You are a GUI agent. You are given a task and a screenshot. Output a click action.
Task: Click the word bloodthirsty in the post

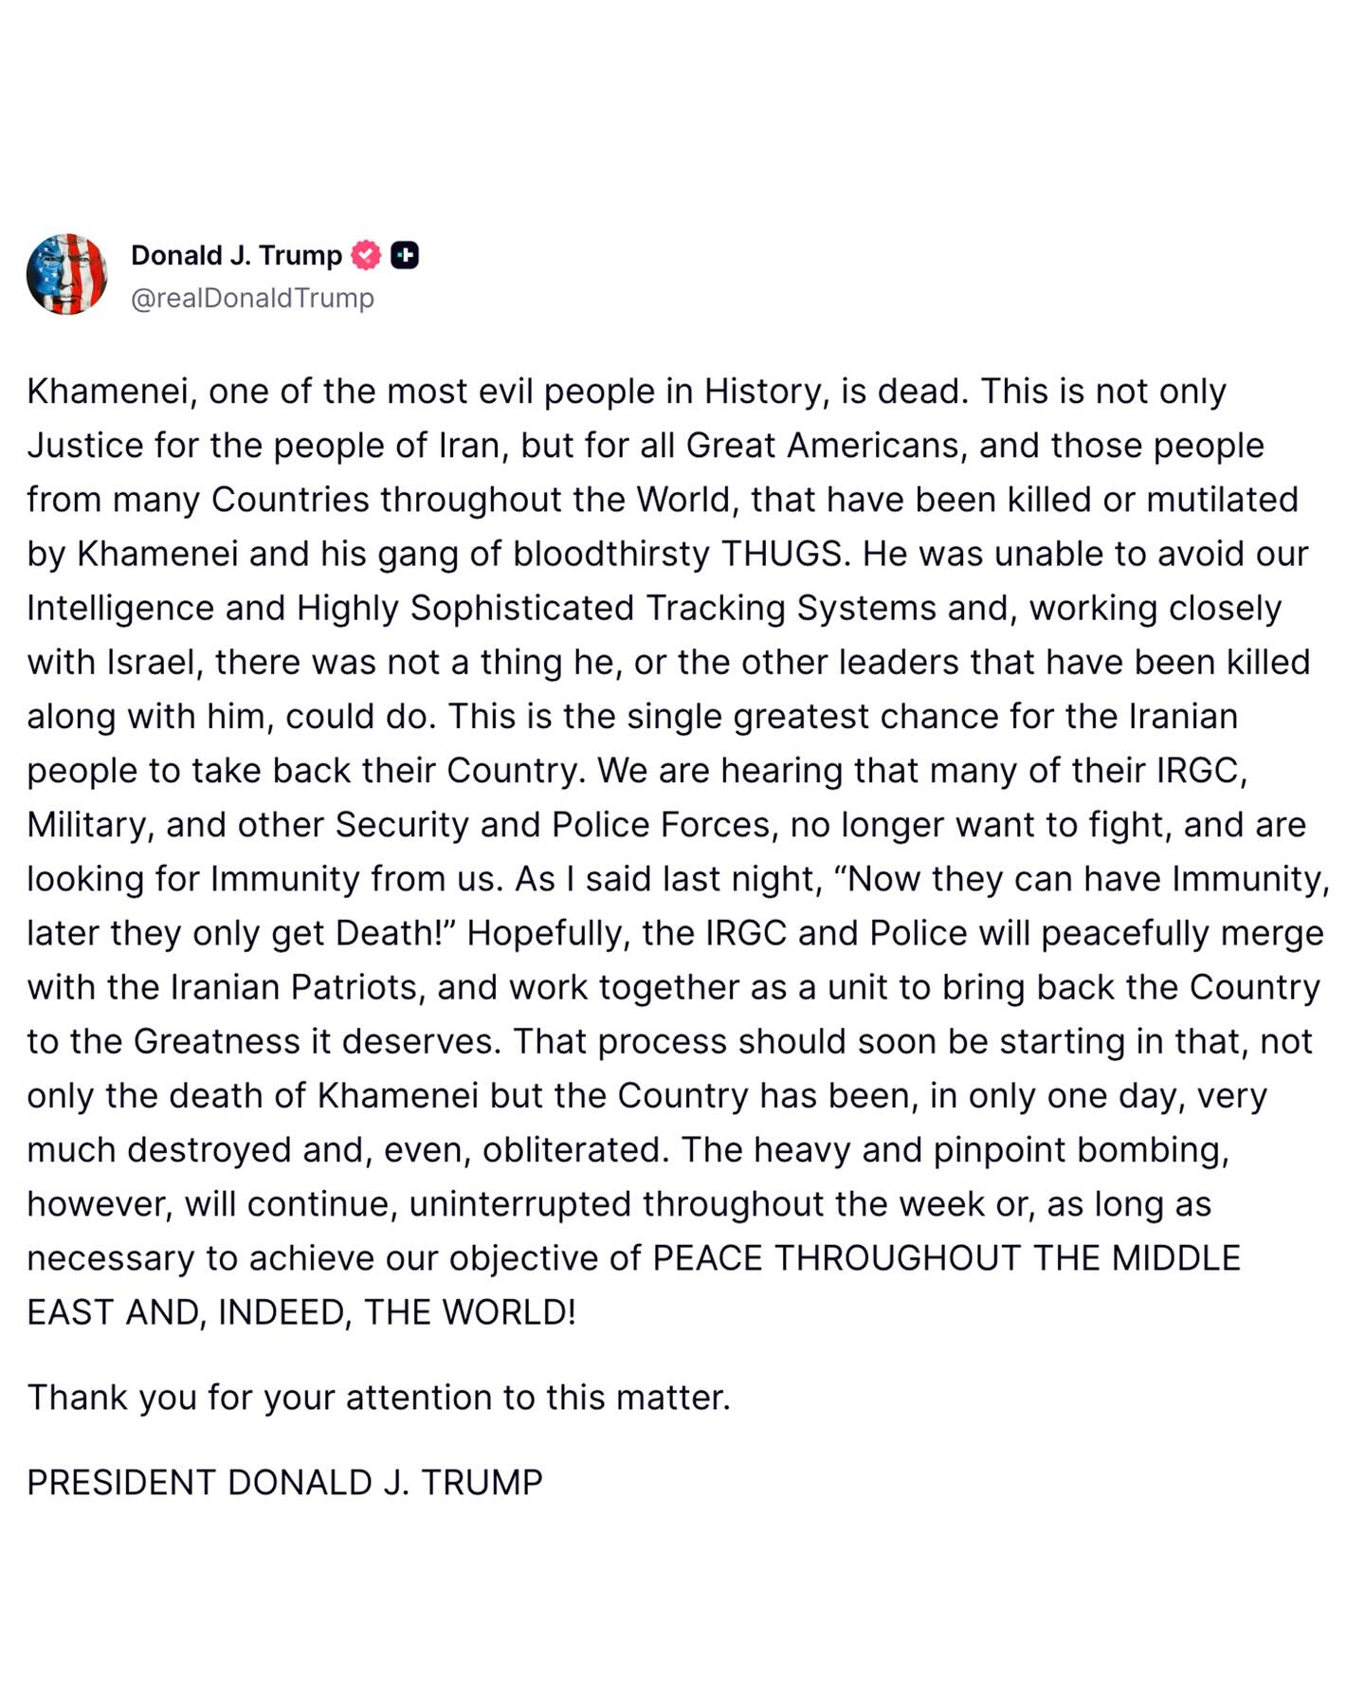(610, 554)
